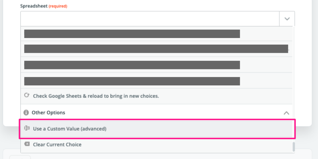Choose the third redacted spreadsheet option
318x159 pixels.
pos(132,65)
